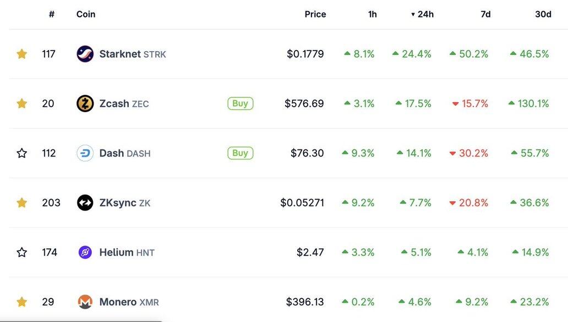Image resolution: width=568 pixels, height=322 pixels.
Task: Toggle the ZKsync favorite star
Action: click(22, 203)
